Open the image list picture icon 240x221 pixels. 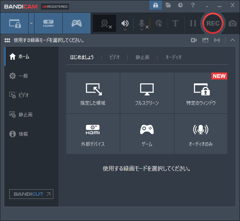pos(205,40)
